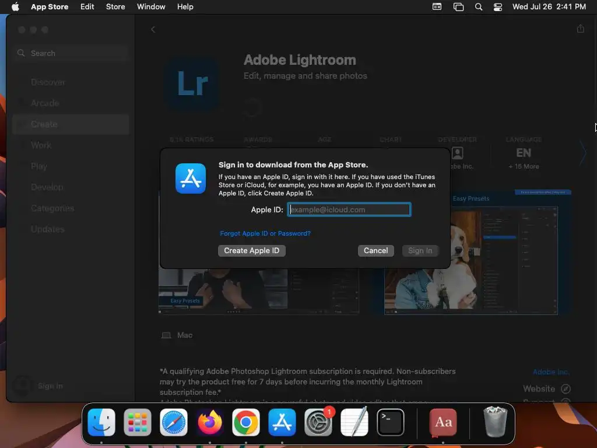
Task: Click Sign In at sidebar bottom
Action: pyautogui.click(x=50, y=386)
